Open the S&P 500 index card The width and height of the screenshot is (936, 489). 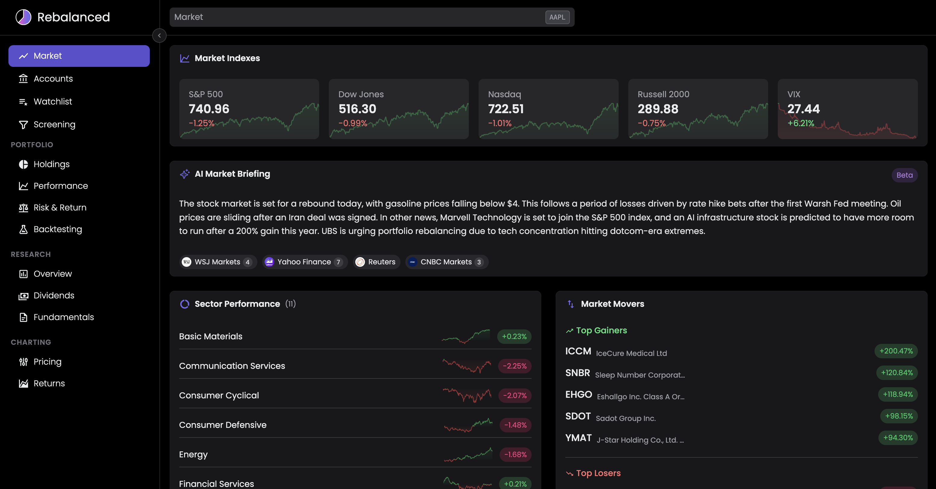[x=249, y=109]
